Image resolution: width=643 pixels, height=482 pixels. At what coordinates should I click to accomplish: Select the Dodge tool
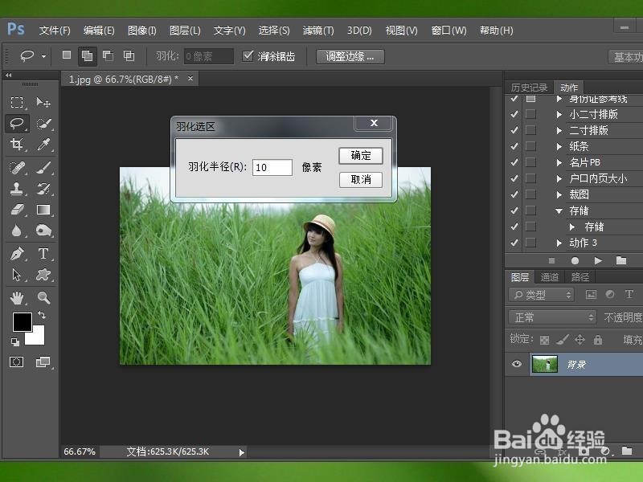click(43, 231)
